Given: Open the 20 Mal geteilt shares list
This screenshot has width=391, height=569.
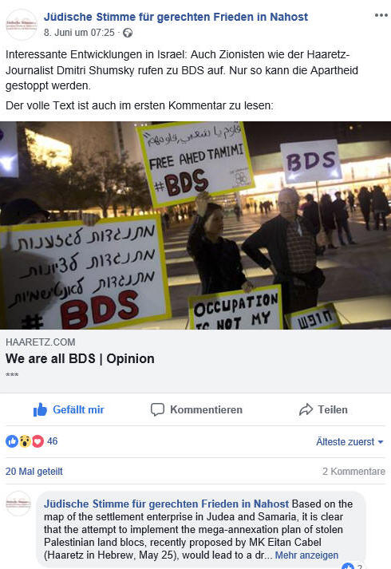Looking at the screenshot, I should [x=34, y=472].
